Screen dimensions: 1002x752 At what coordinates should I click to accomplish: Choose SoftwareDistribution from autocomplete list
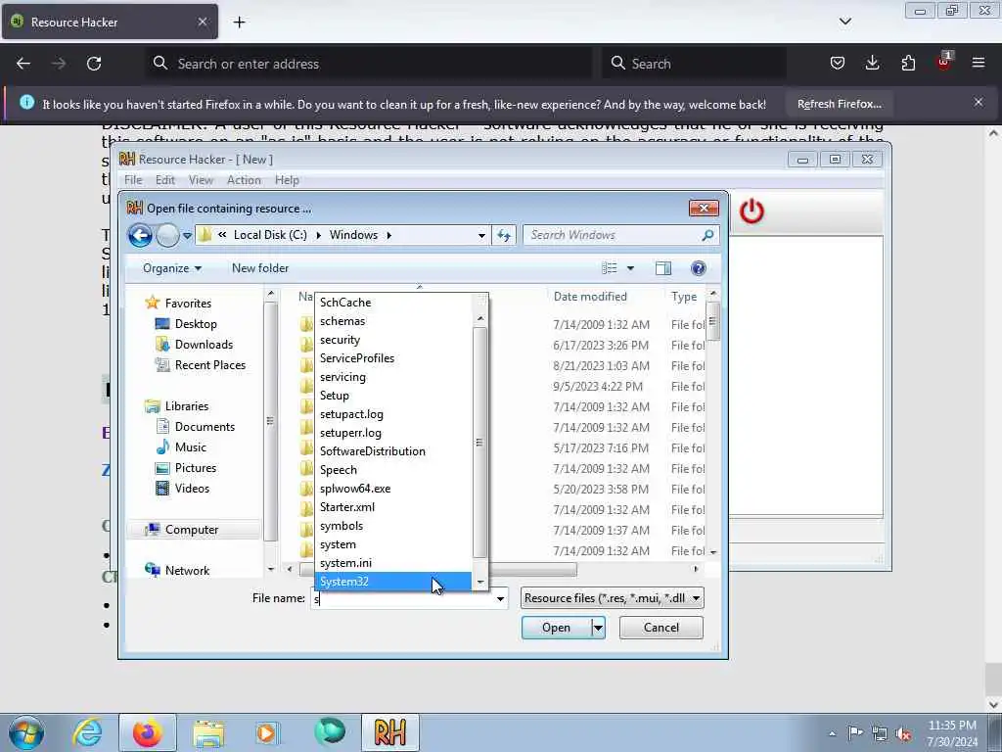tap(393, 451)
